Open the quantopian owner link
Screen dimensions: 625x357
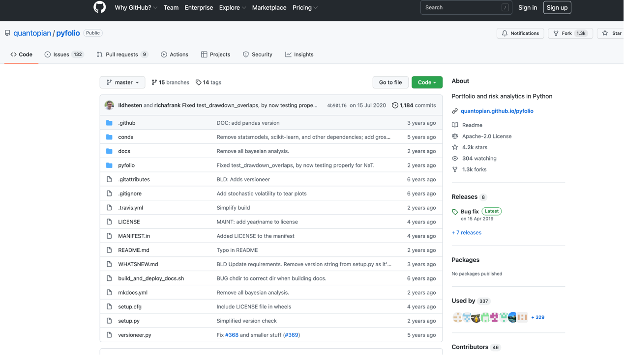tap(32, 33)
